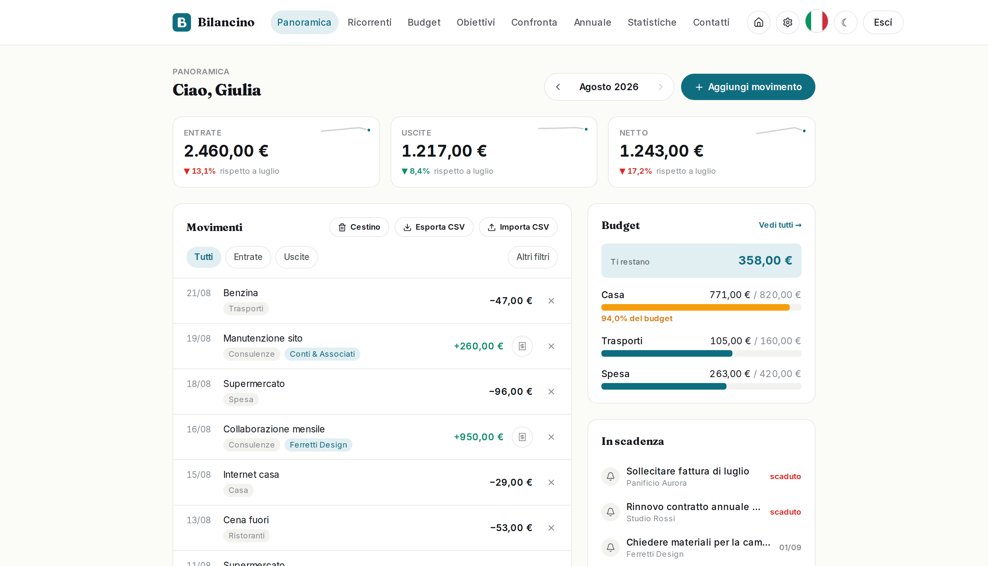Remove the 18/08 Supermercato movement

pyautogui.click(x=551, y=392)
